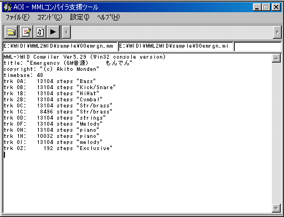The image size is (284, 217).
Task: Open the ファイル(F) menu
Action: click(x=18, y=17)
